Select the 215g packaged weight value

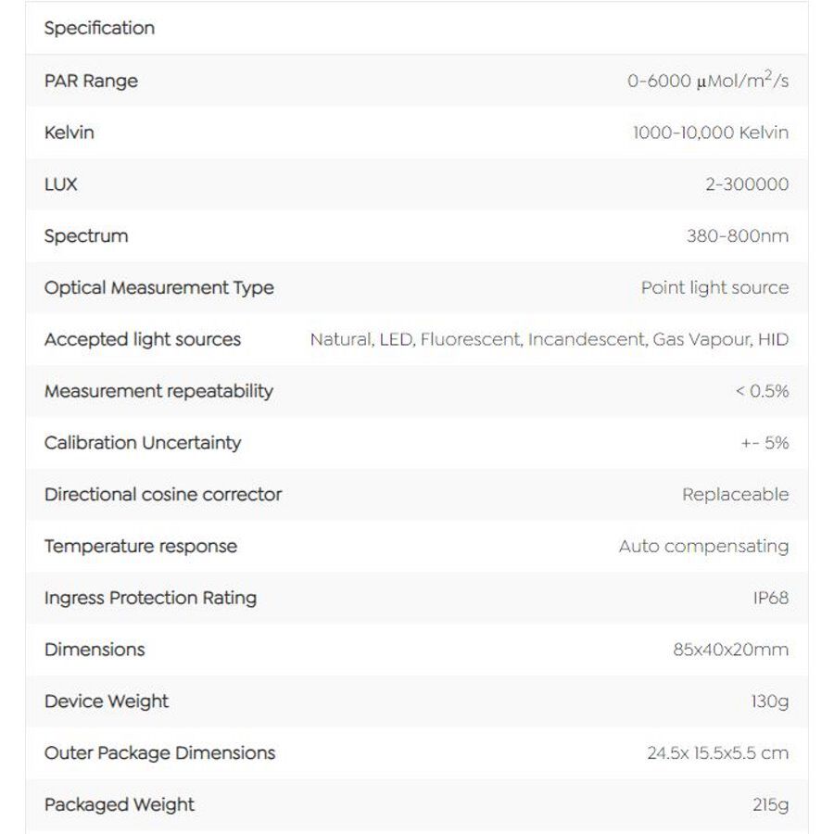pyautogui.click(x=771, y=805)
